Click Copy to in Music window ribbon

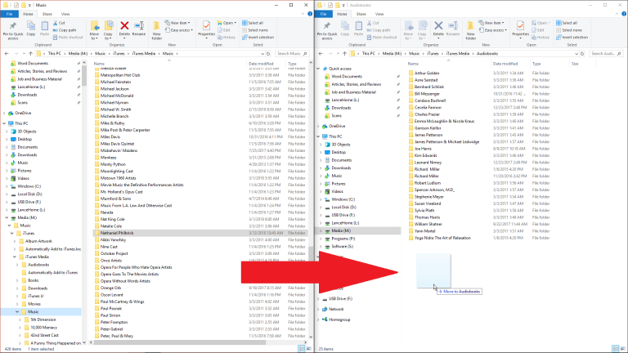pos(108,30)
